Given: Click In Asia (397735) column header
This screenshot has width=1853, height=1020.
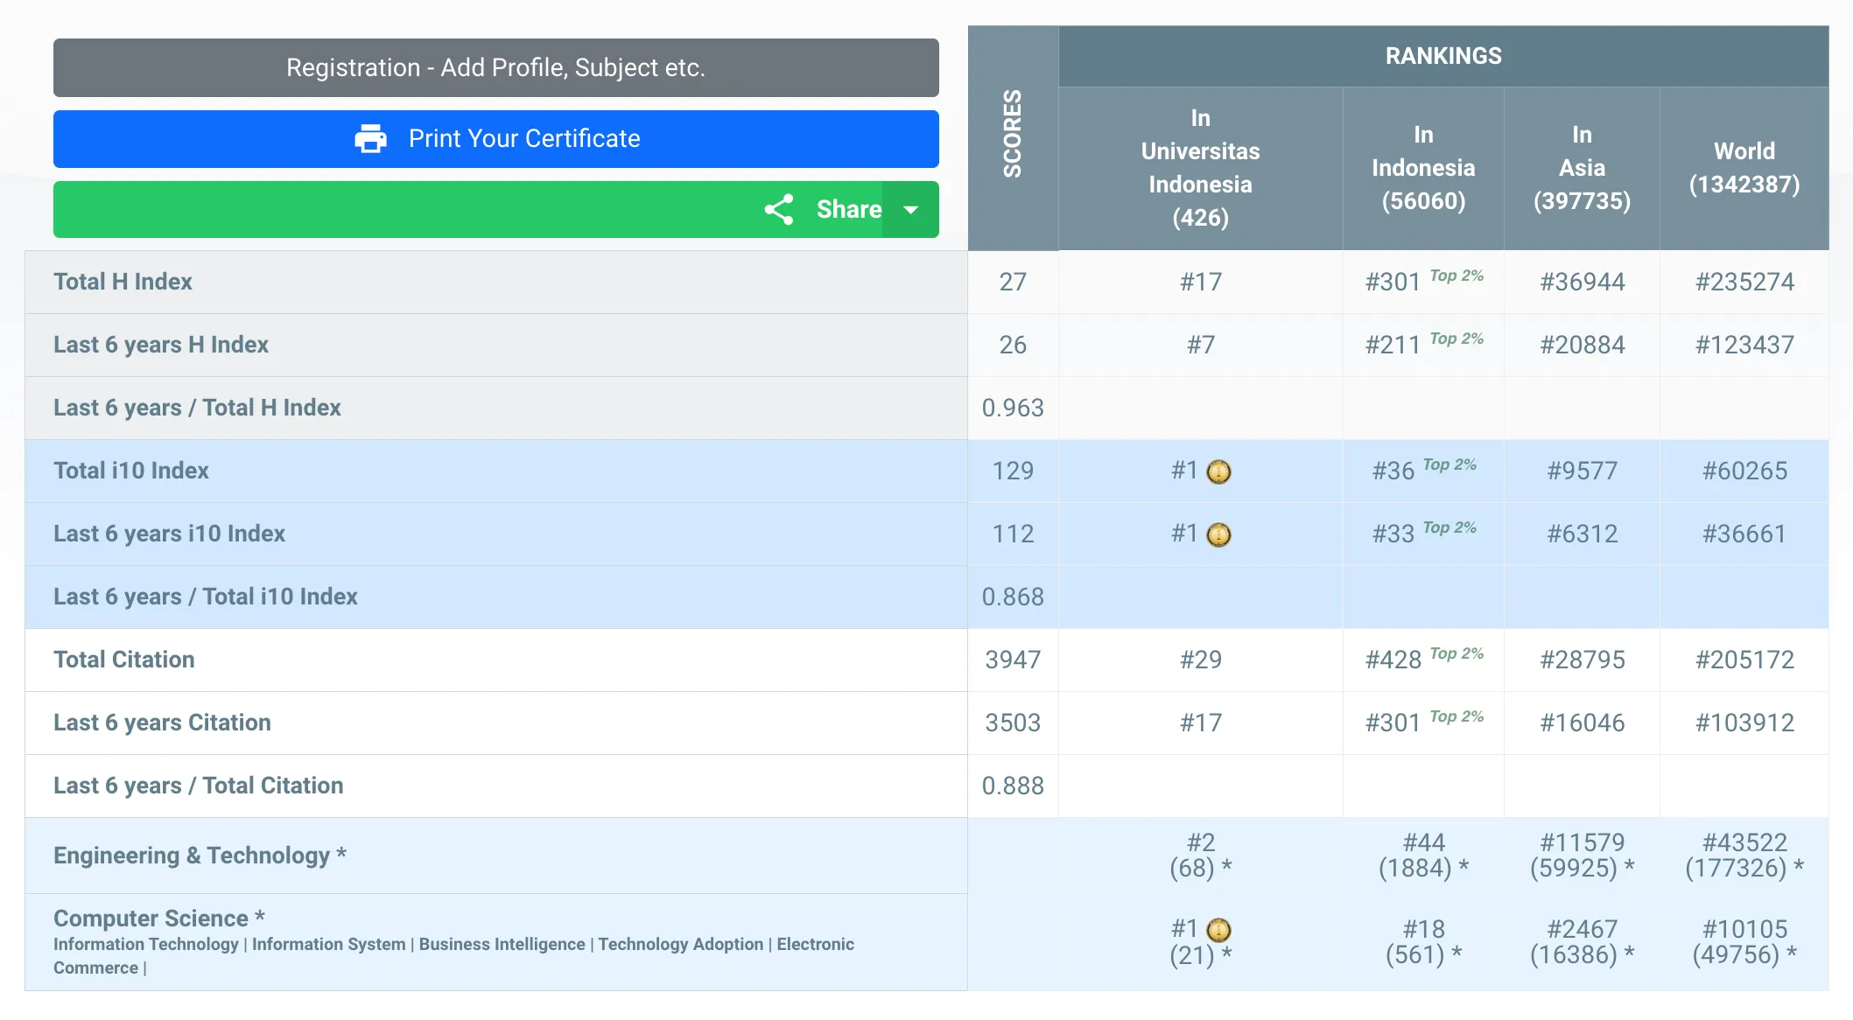Looking at the screenshot, I should point(1581,168).
